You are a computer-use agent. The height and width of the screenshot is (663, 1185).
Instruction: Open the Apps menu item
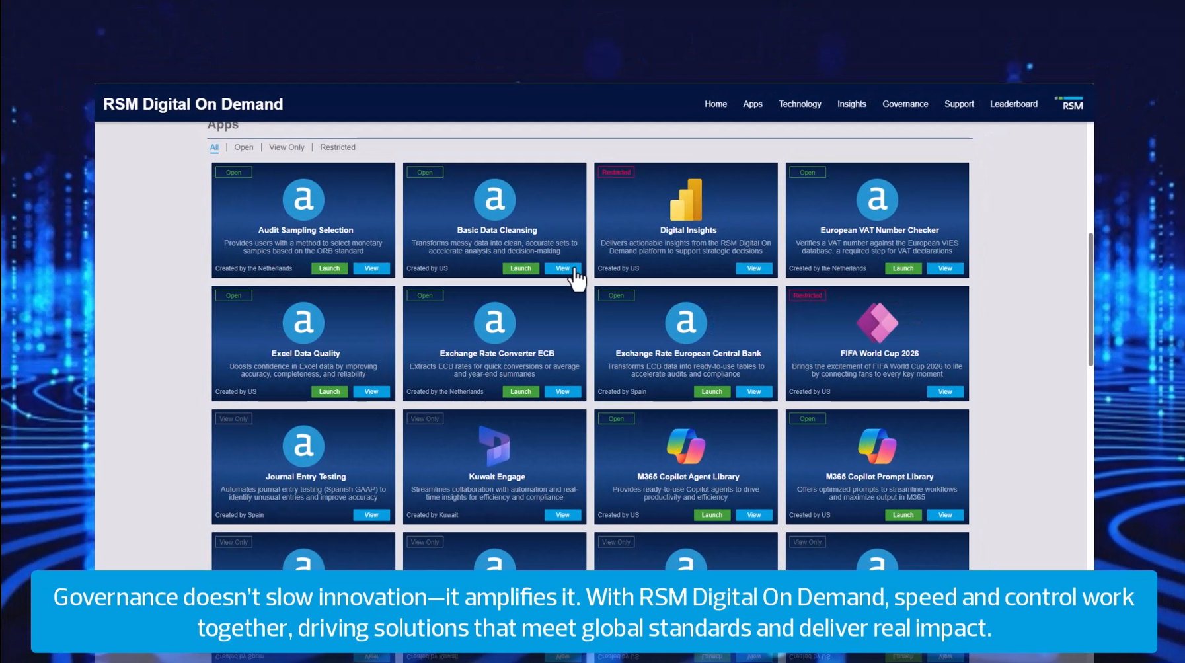[x=753, y=104]
